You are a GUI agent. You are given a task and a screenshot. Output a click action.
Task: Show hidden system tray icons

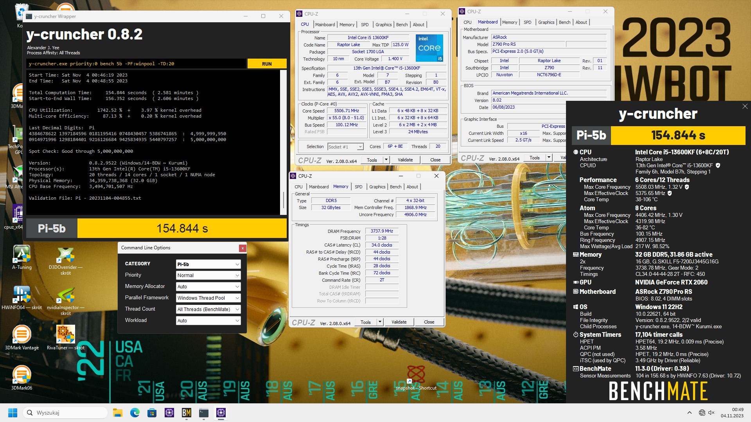tap(690, 413)
